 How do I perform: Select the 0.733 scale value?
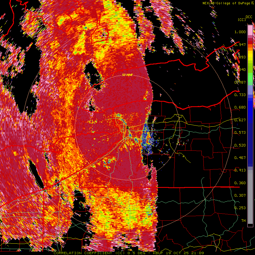coord(240,95)
